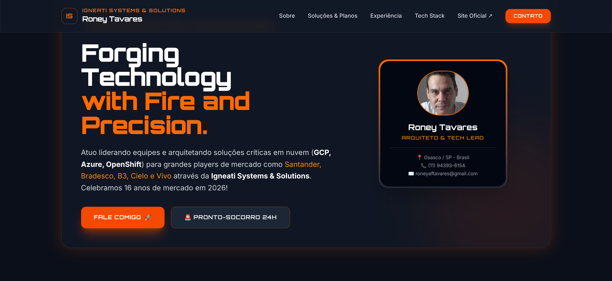
Task: Click the IS logo icon
Action: click(70, 16)
